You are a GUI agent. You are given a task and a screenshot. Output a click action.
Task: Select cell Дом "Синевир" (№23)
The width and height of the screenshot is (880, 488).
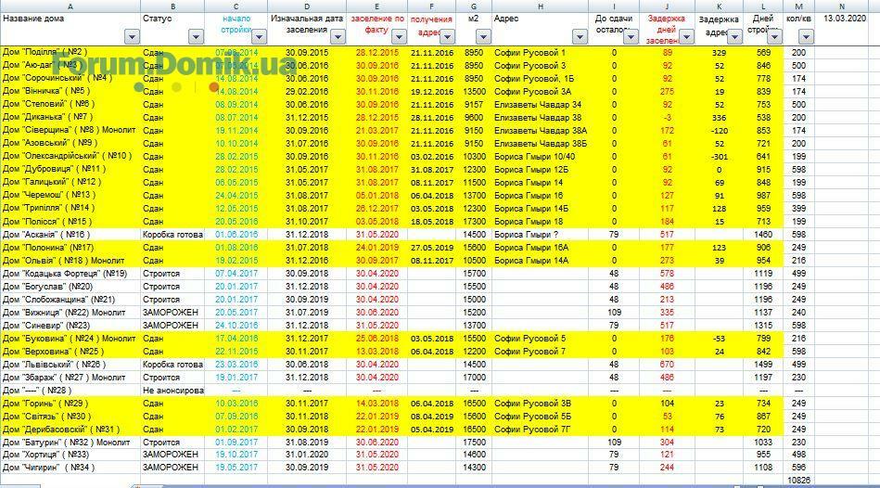tap(70, 325)
